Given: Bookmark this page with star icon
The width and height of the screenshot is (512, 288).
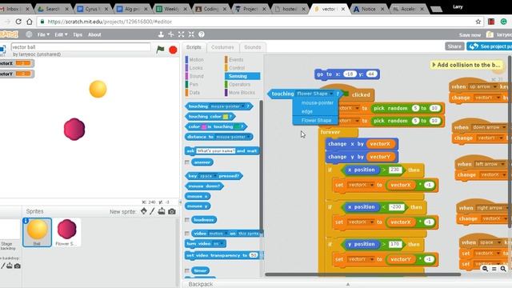Looking at the screenshot, I should pyautogui.click(x=478, y=22).
